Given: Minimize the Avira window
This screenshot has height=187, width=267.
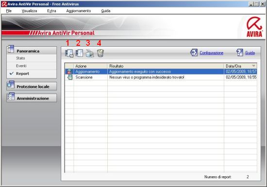Looking at the screenshot, I should (x=251, y=4).
